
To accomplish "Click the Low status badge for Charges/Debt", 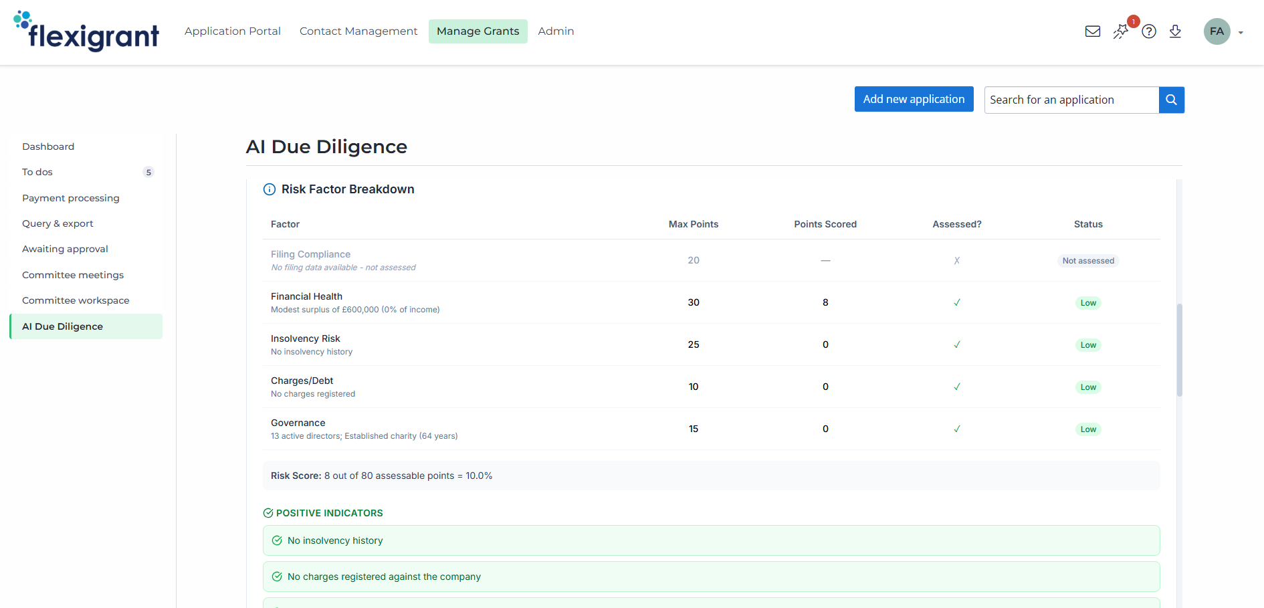I will tap(1088, 387).
